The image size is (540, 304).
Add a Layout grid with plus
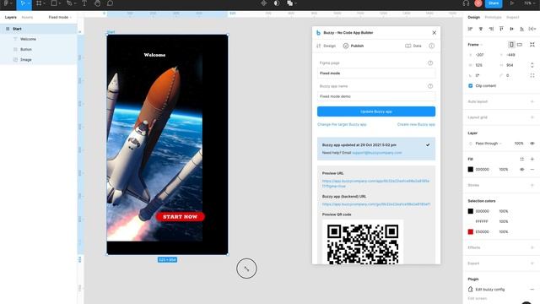532,117
